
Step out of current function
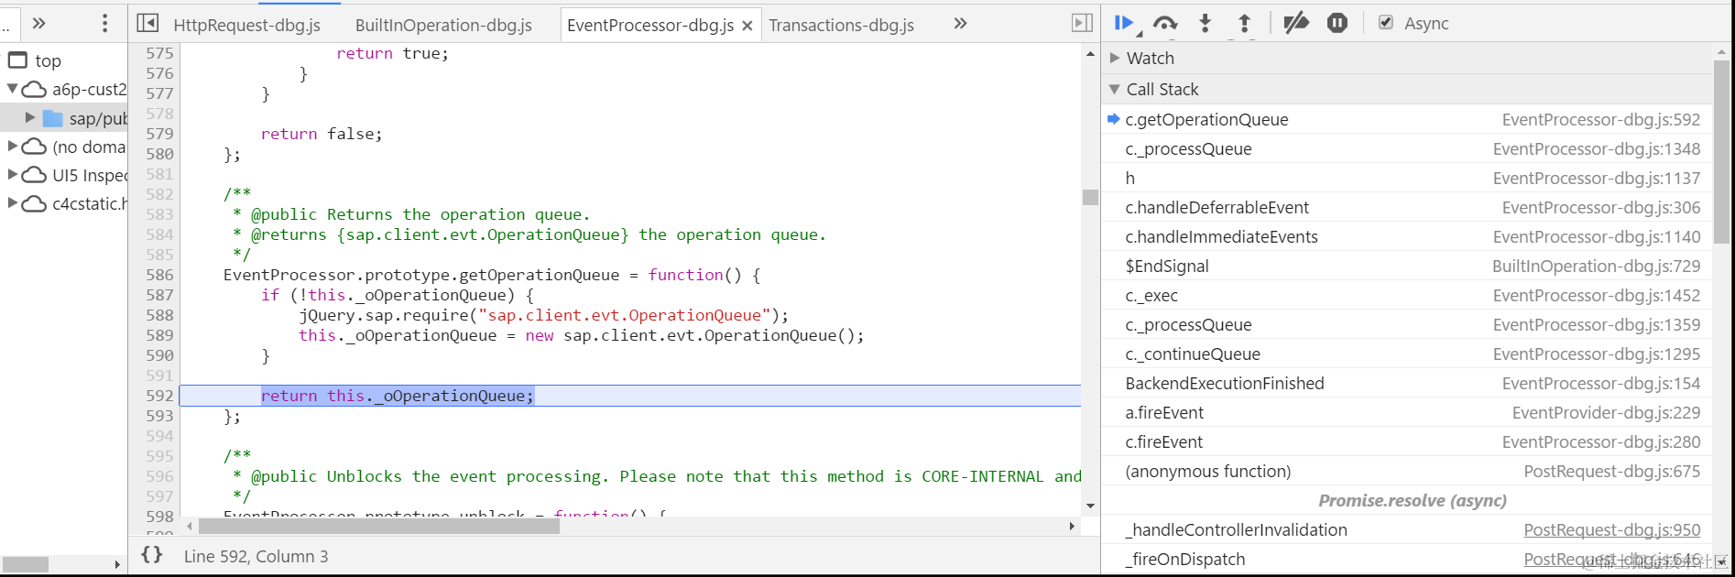pyautogui.click(x=1245, y=24)
